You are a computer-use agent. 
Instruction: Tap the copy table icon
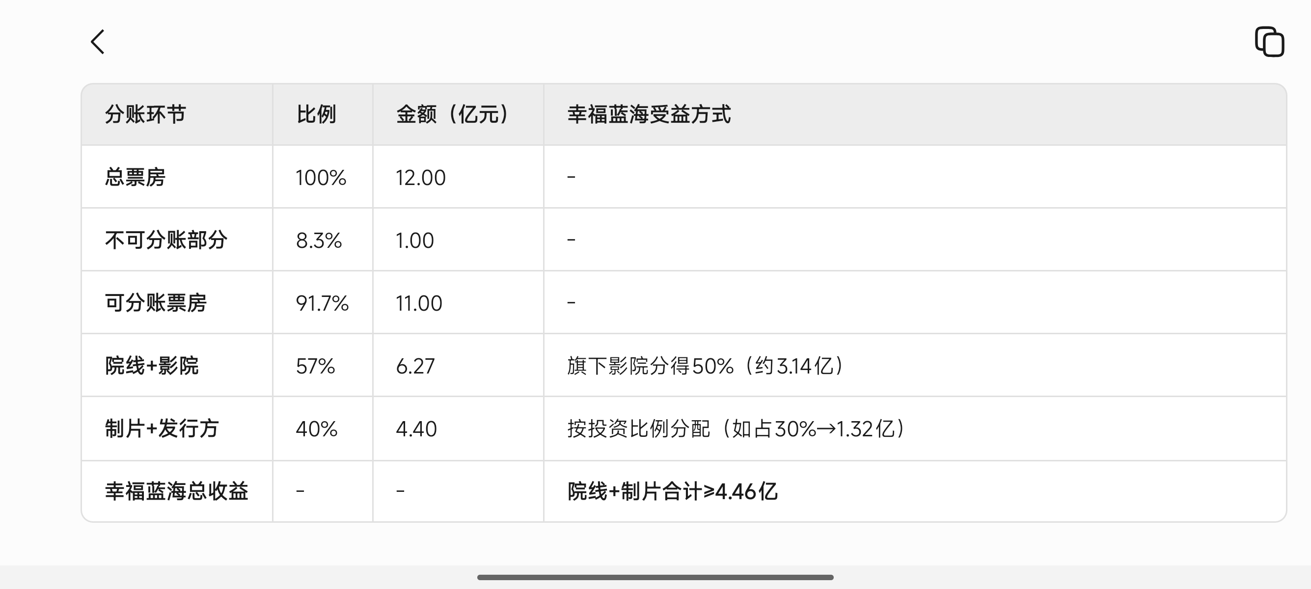click(x=1269, y=42)
